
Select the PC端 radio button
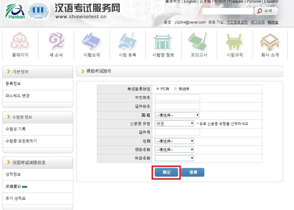coord(157,89)
